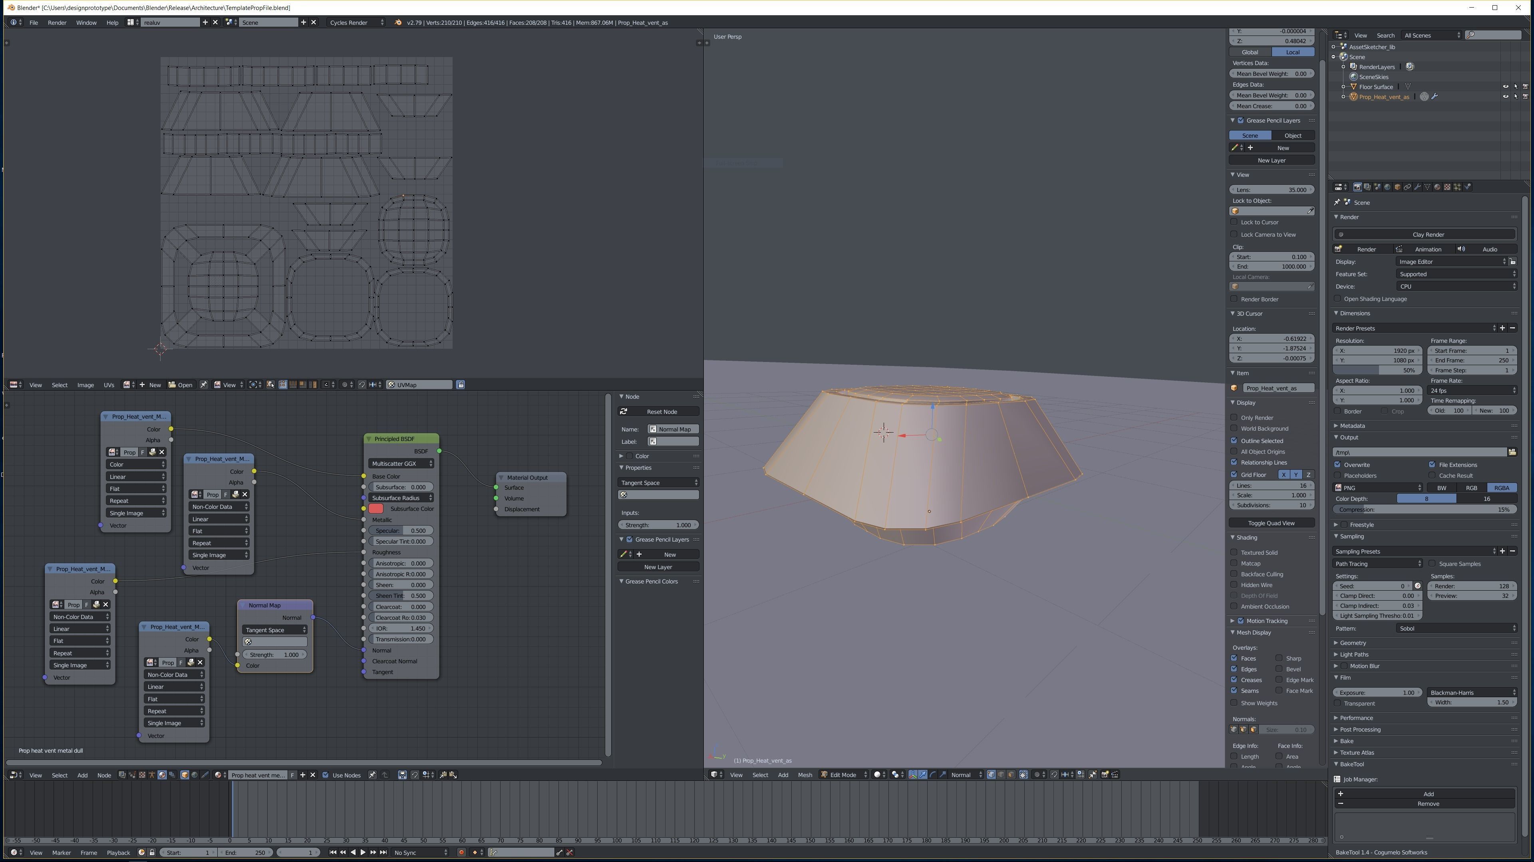Image resolution: width=1534 pixels, height=862 pixels.
Task: Click the Rotate manipulator icon in 3D header
Action: (x=932, y=775)
